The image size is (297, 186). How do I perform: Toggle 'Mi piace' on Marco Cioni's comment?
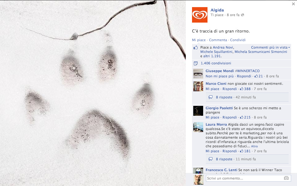coord(212,89)
